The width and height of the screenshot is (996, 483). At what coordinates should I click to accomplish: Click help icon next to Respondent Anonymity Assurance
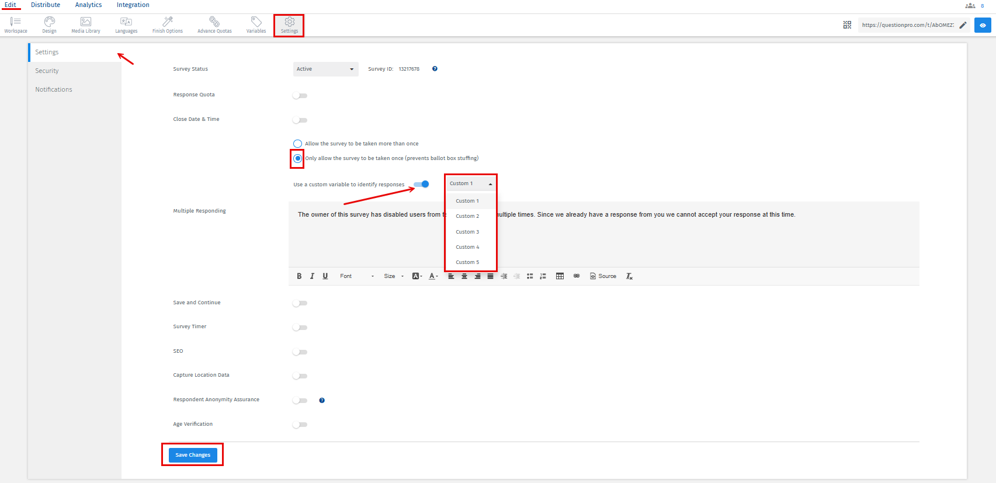pos(322,401)
